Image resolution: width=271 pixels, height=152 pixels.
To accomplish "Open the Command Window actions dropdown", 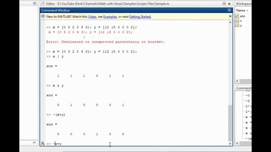I will (229, 10).
